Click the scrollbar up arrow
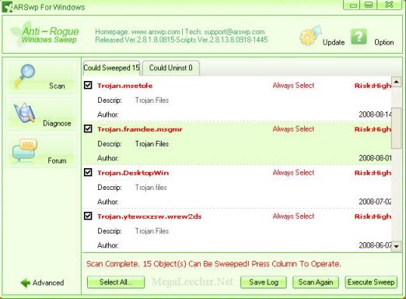Viewport: 406px width, 299px height. 396,82
